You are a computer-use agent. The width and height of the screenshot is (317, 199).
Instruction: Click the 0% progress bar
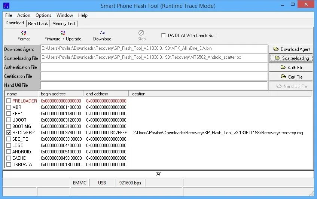tap(158, 174)
